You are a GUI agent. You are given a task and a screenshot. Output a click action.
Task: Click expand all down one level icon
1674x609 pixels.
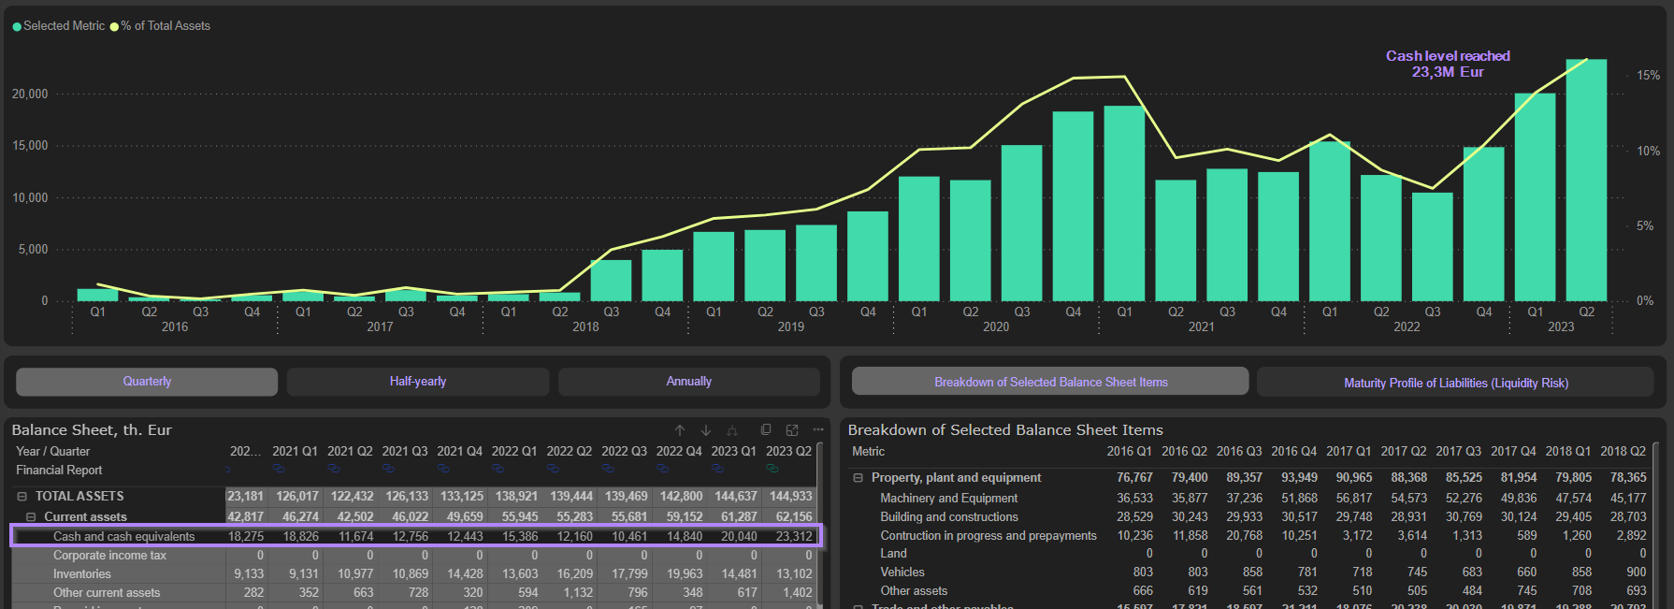(x=732, y=430)
